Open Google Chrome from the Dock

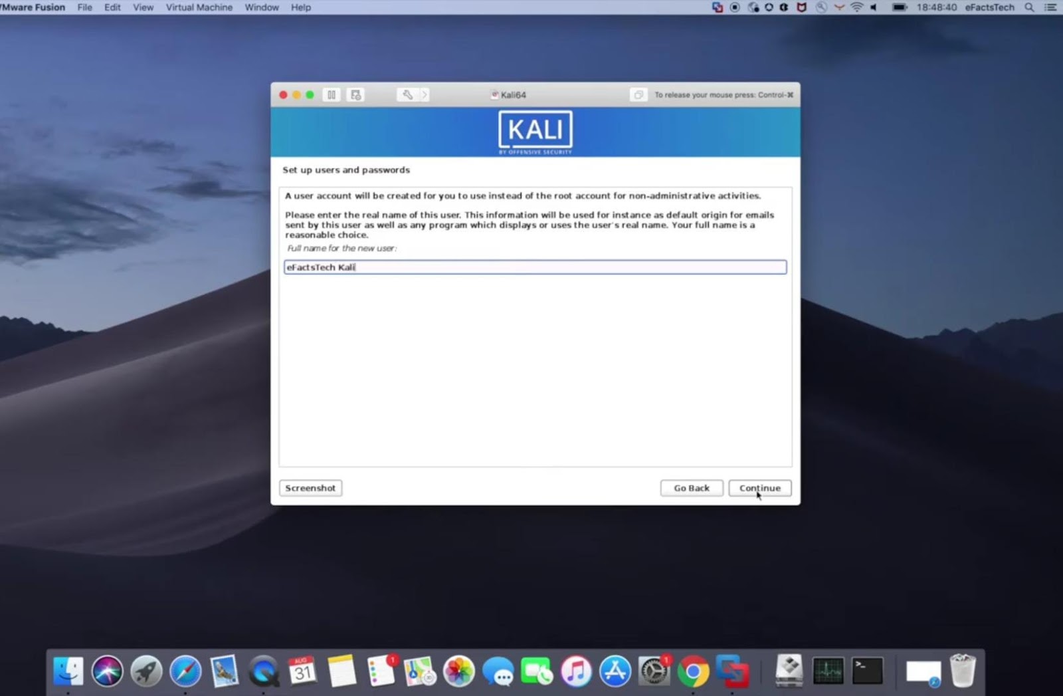(693, 671)
